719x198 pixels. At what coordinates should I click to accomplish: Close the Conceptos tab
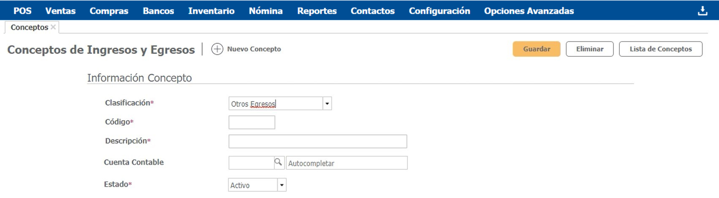(x=53, y=27)
